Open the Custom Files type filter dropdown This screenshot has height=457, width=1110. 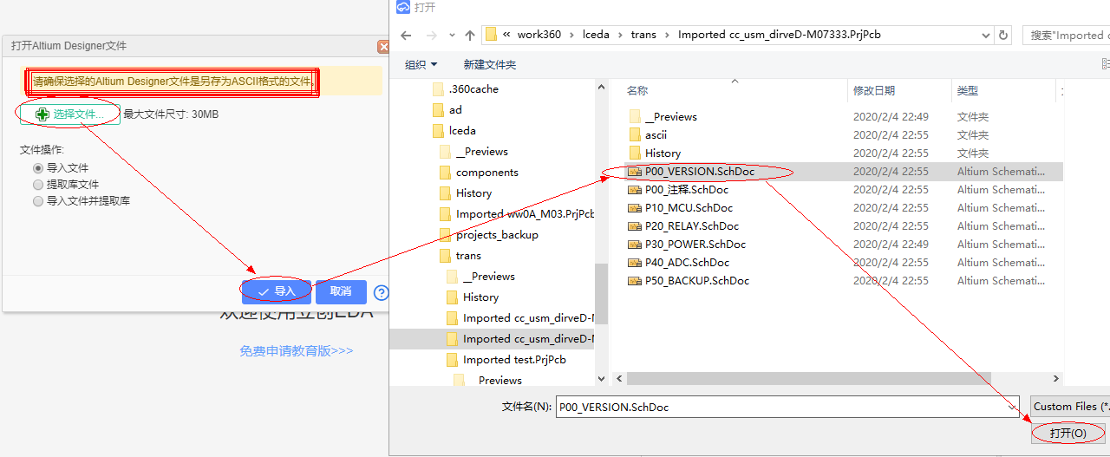1071,407
